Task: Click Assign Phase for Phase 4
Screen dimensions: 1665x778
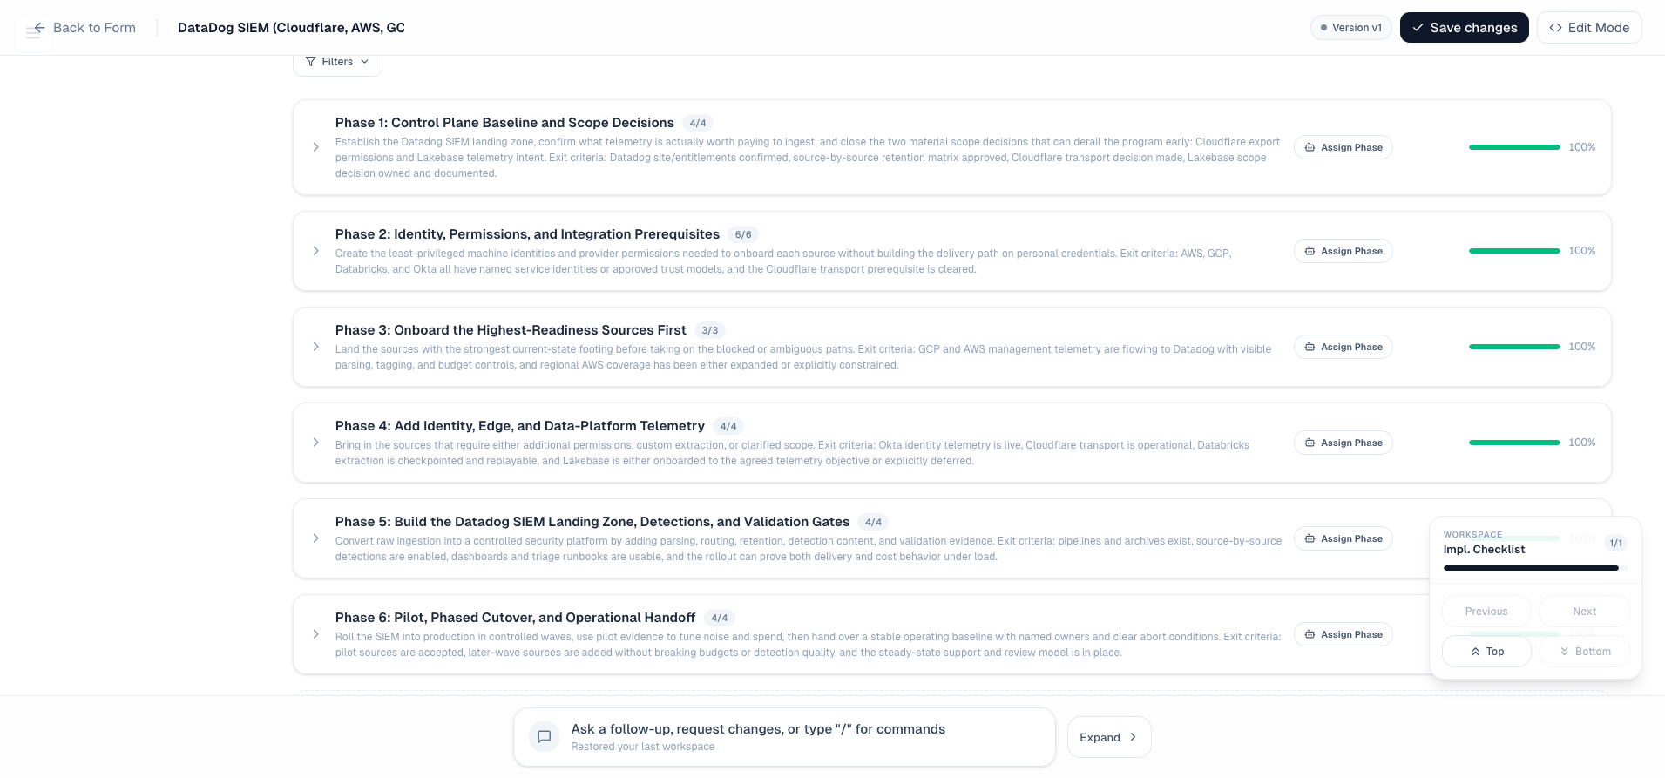Action: point(1343,443)
